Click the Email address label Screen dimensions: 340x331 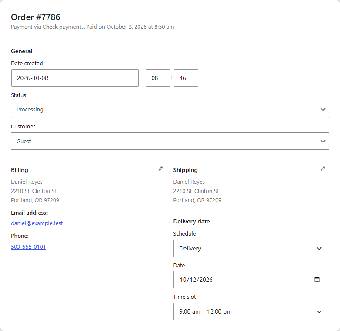(x=29, y=213)
